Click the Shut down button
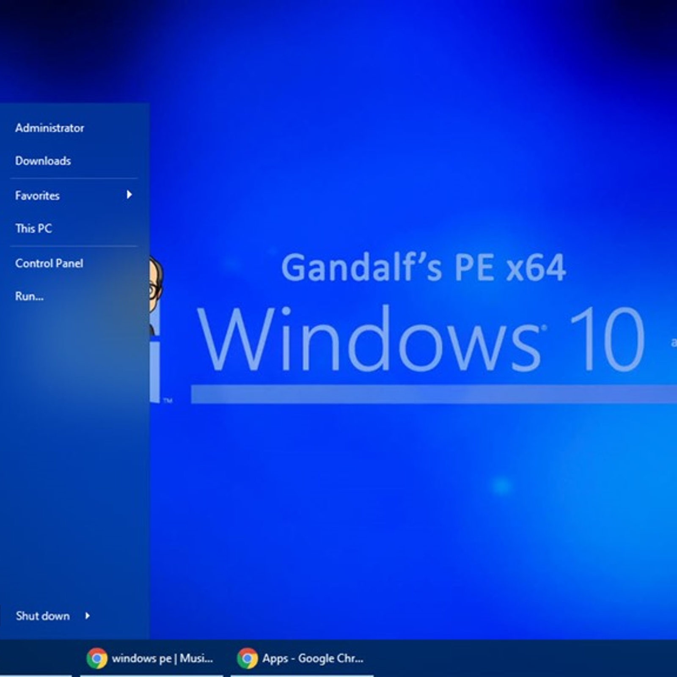 click(x=43, y=616)
